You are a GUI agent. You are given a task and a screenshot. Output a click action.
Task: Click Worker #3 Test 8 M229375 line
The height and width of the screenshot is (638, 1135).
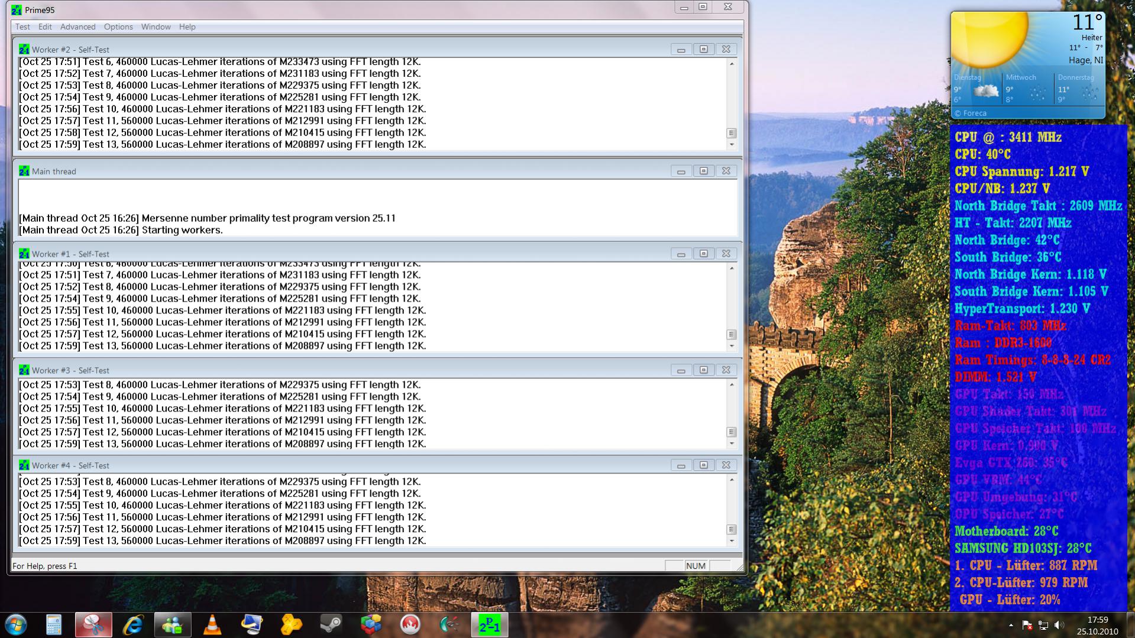pyautogui.click(x=220, y=385)
